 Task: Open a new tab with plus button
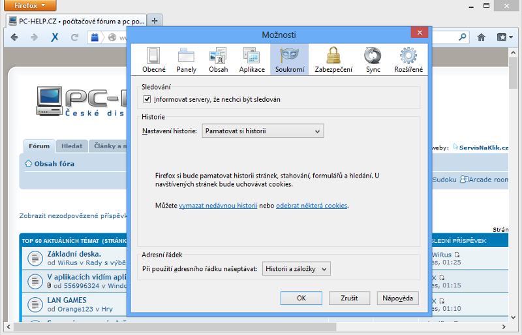click(155, 20)
